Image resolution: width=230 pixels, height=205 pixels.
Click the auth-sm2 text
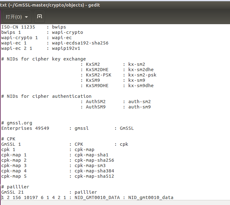point(140,102)
